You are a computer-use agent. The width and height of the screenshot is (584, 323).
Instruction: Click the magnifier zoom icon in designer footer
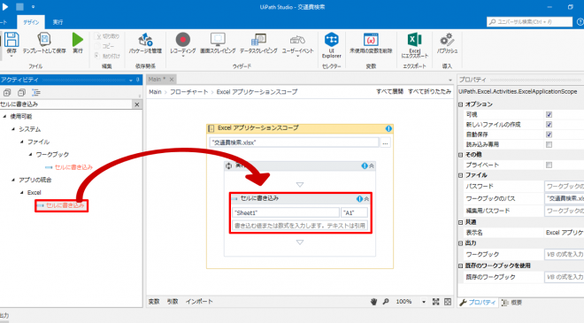coord(386,302)
